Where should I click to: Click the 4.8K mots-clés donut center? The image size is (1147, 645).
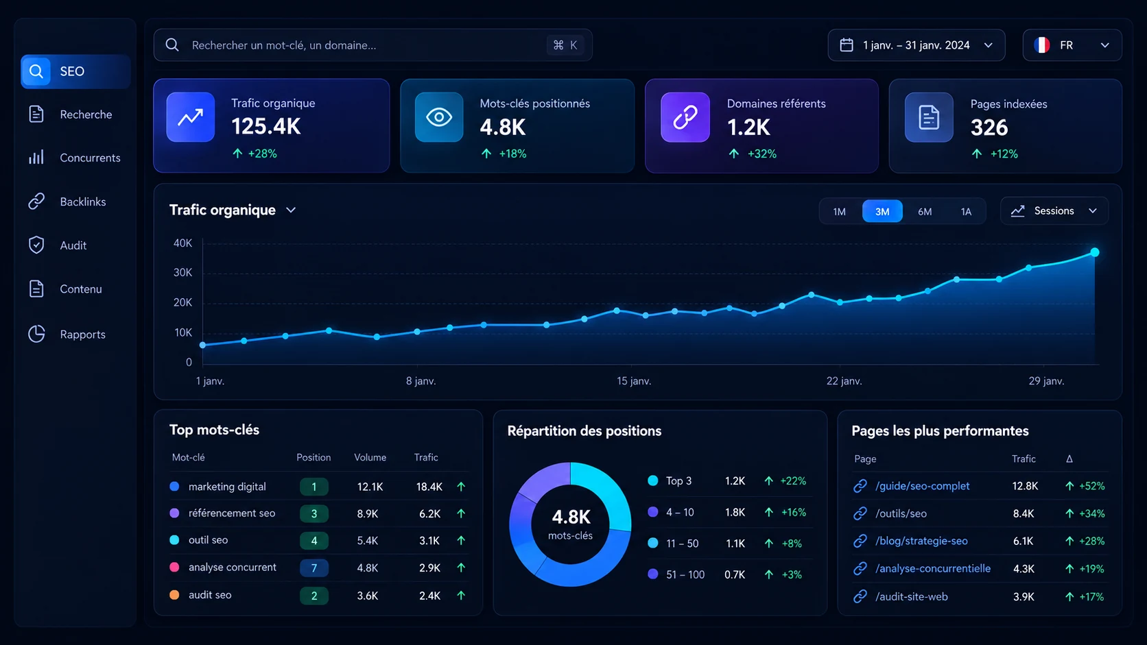tap(571, 524)
